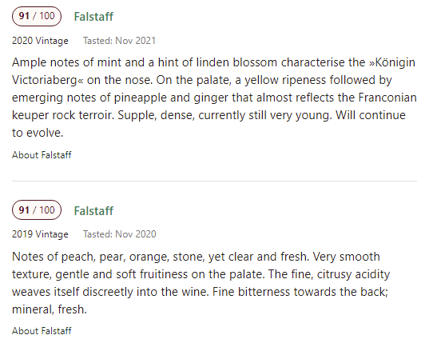Click the Tasted: Nov 2020 date
The image size is (425, 343).
click(120, 234)
